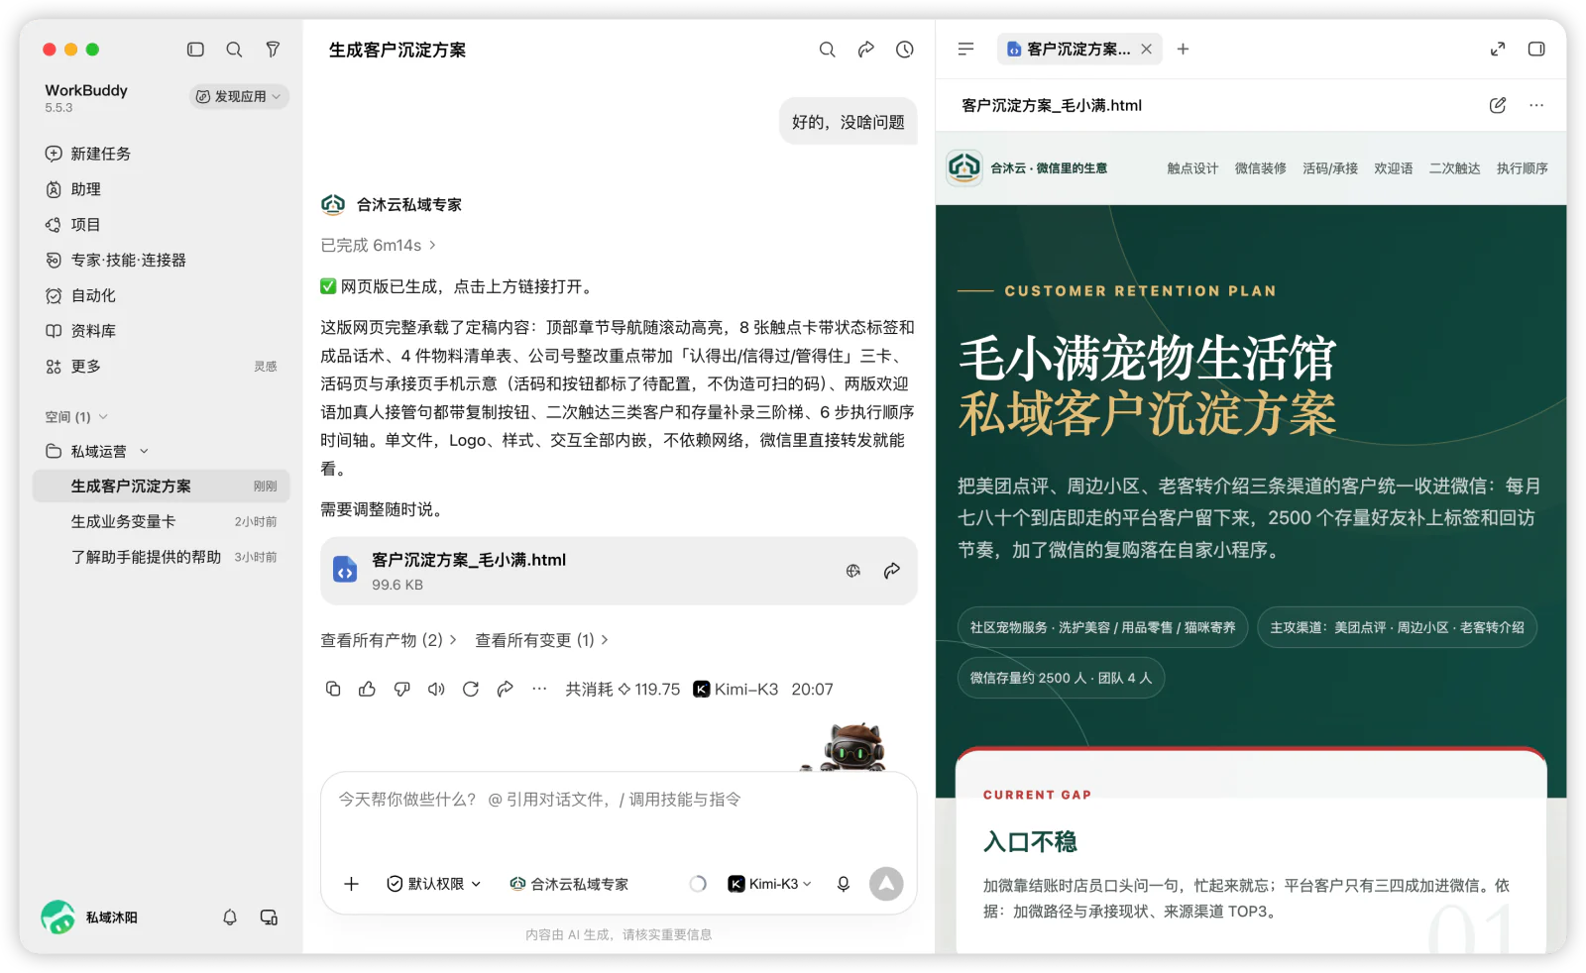Expand preview panel to fullscreen

1498,49
